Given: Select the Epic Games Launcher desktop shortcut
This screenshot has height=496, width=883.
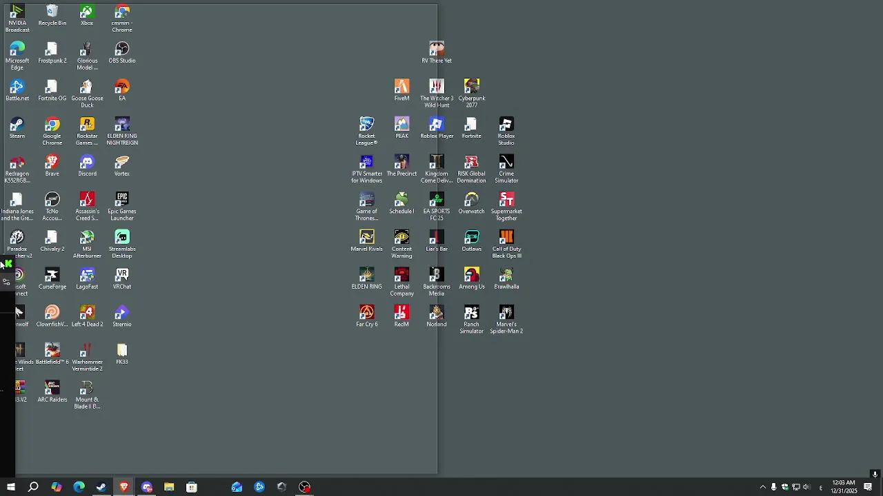Looking at the screenshot, I should point(122,207).
